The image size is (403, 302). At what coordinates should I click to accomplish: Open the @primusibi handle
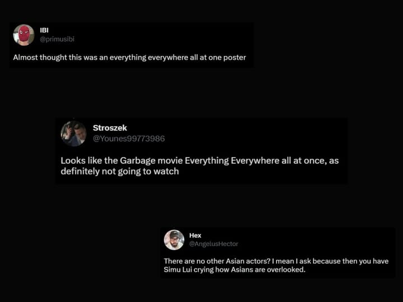(x=57, y=39)
